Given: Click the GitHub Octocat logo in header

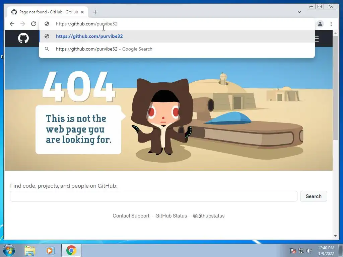Looking at the screenshot, I should coord(23,38).
